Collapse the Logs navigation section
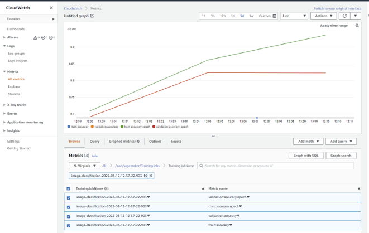 tap(4, 46)
